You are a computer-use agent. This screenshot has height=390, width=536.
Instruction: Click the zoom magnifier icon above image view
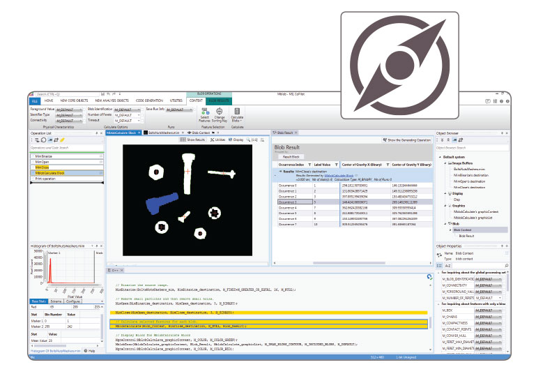pyautogui.click(x=248, y=140)
